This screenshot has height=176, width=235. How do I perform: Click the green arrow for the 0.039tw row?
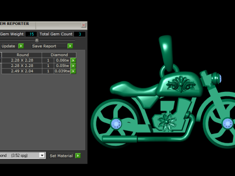[x=73, y=71]
